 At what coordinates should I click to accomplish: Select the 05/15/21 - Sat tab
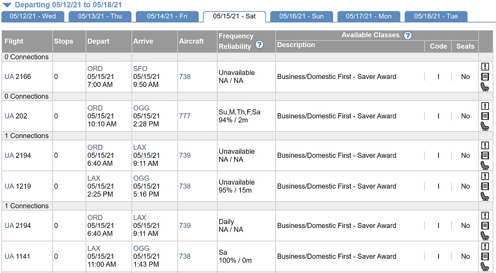point(234,16)
